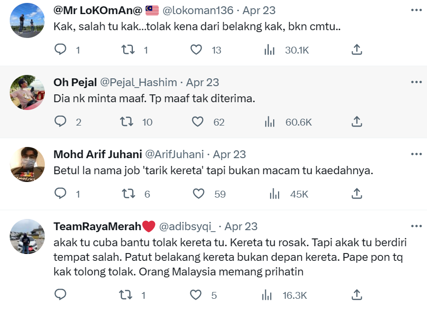Open the @ArifJuhani handle link

174,154
